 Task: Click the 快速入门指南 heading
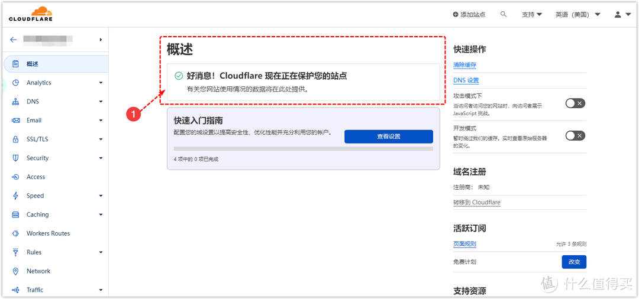(x=198, y=121)
